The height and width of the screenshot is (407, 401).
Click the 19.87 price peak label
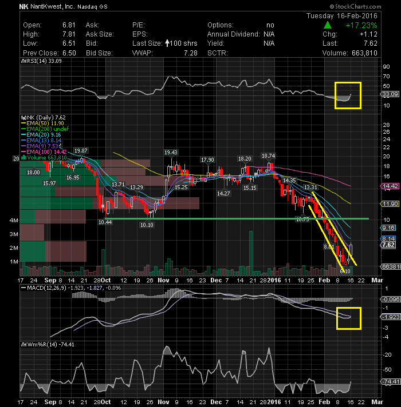tap(81, 151)
